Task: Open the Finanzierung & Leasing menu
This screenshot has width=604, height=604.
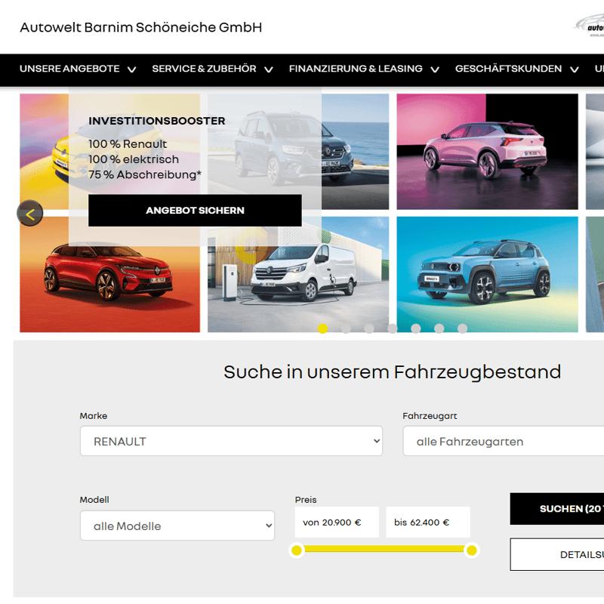Action: click(356, 69)
